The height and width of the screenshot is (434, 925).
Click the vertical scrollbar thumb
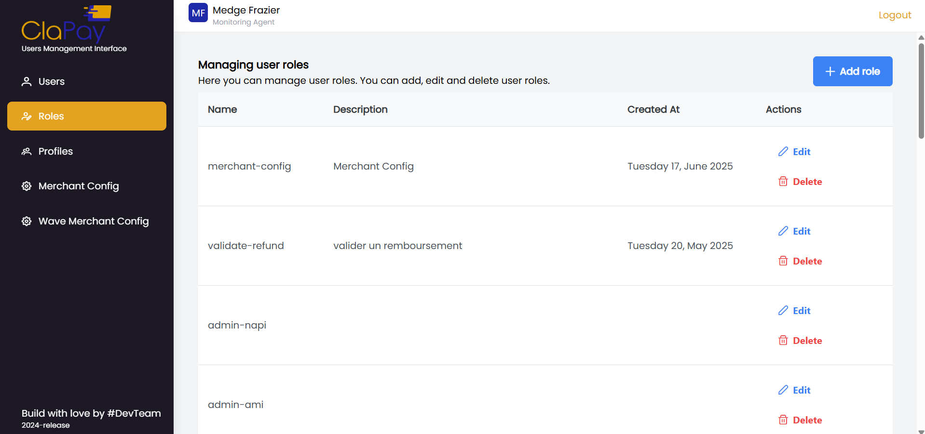[x=921, y=91]
